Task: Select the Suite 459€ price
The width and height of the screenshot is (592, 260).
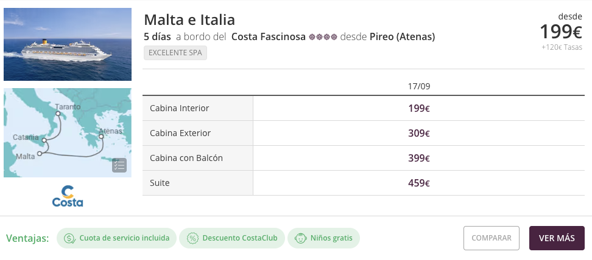Action: tap(418, 183)
